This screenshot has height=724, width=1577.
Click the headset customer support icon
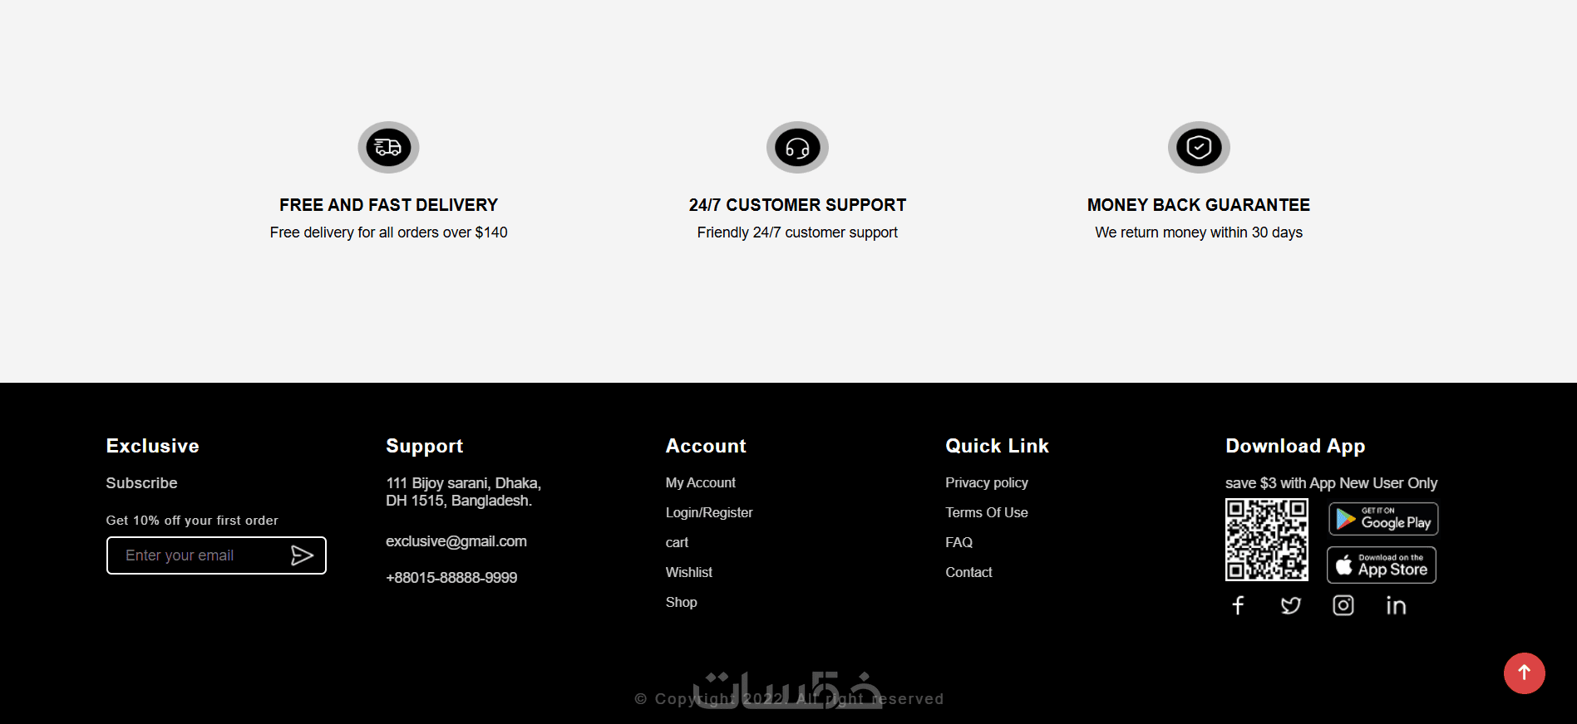[x=797, y=148]
